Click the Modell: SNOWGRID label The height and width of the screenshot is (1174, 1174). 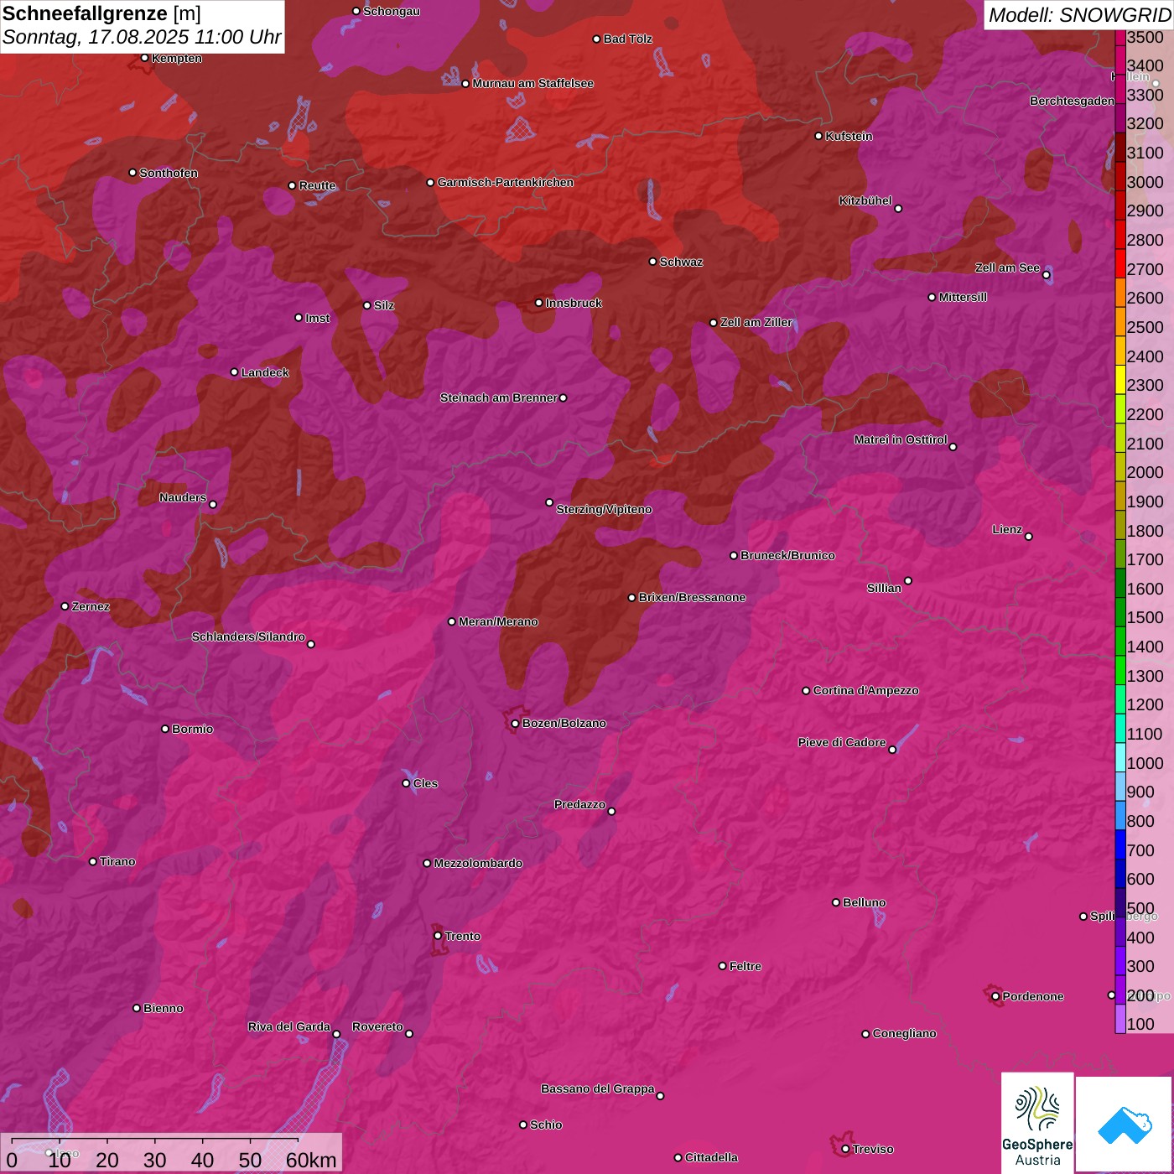(1079, 15)
